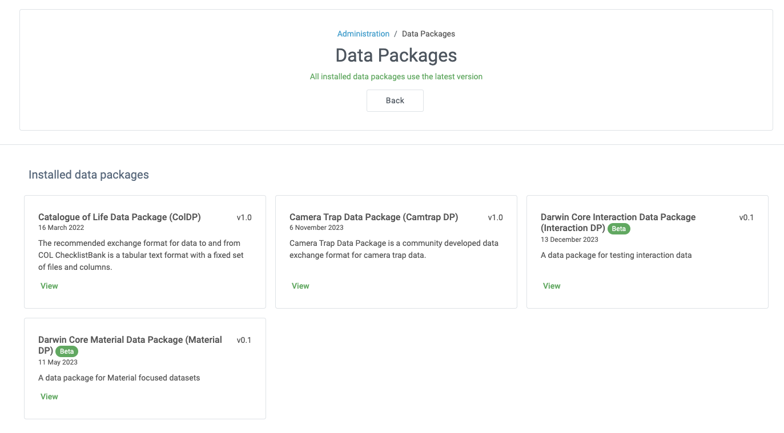The width and height of the screenshot is (784, 433).
Task: View the Camera Trap Data Package
Action: point(300,285)
